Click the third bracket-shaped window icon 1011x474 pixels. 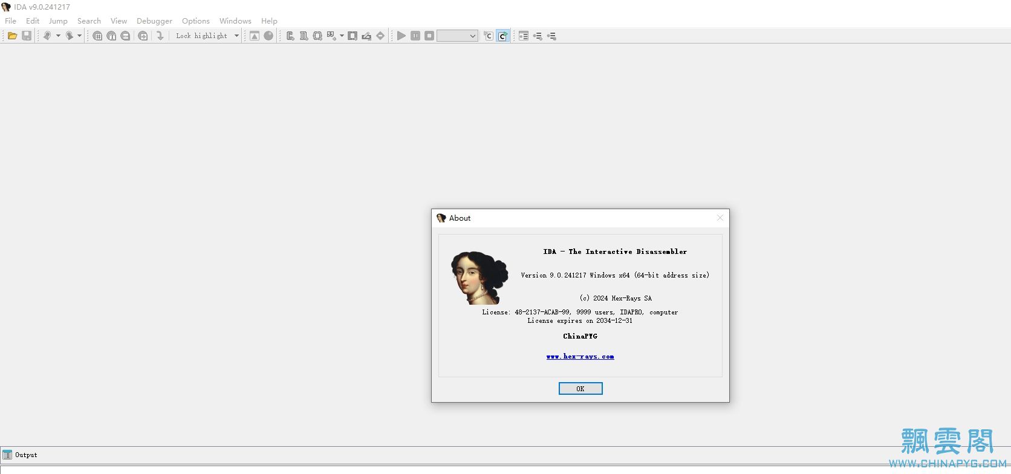point(317,36)
